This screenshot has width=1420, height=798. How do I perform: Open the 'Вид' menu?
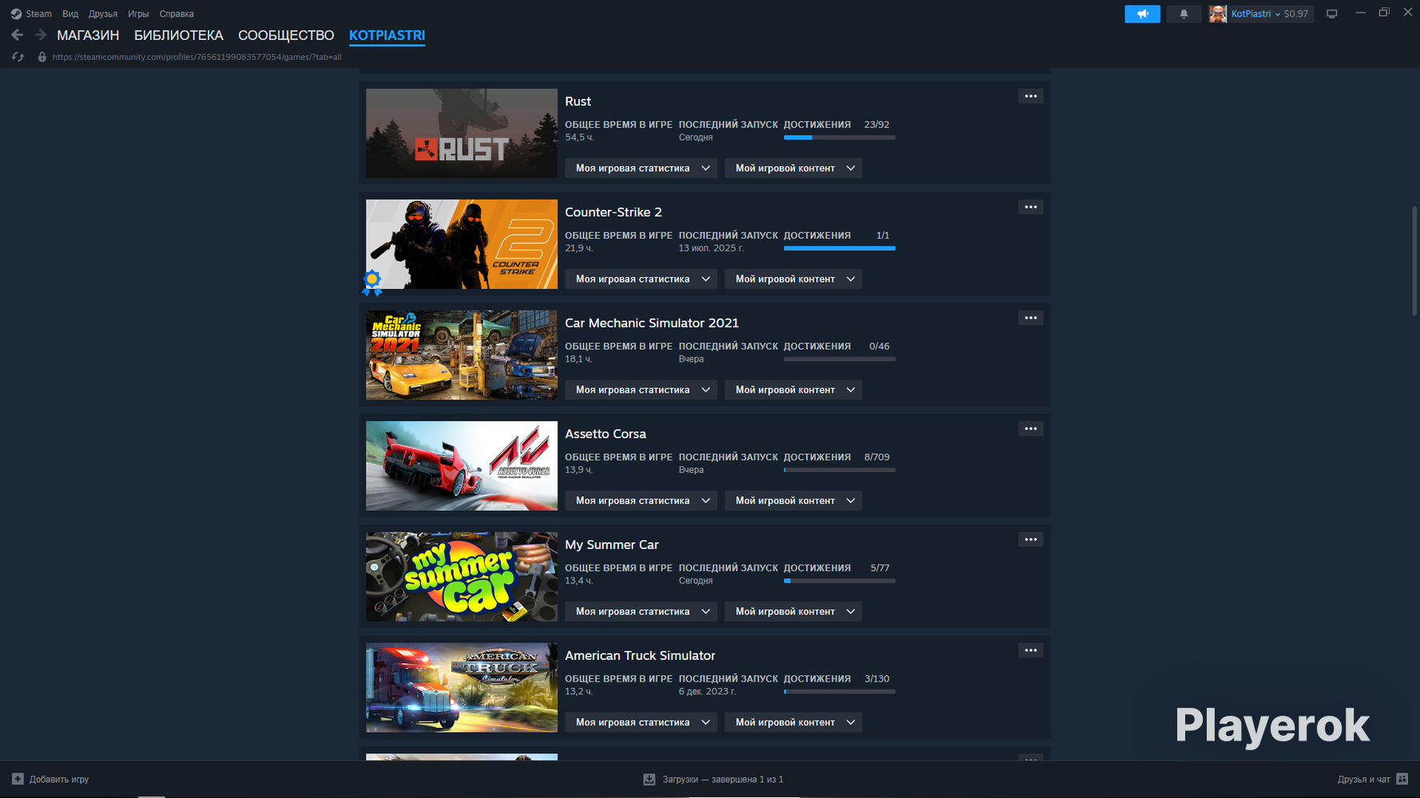click(70, 14)
